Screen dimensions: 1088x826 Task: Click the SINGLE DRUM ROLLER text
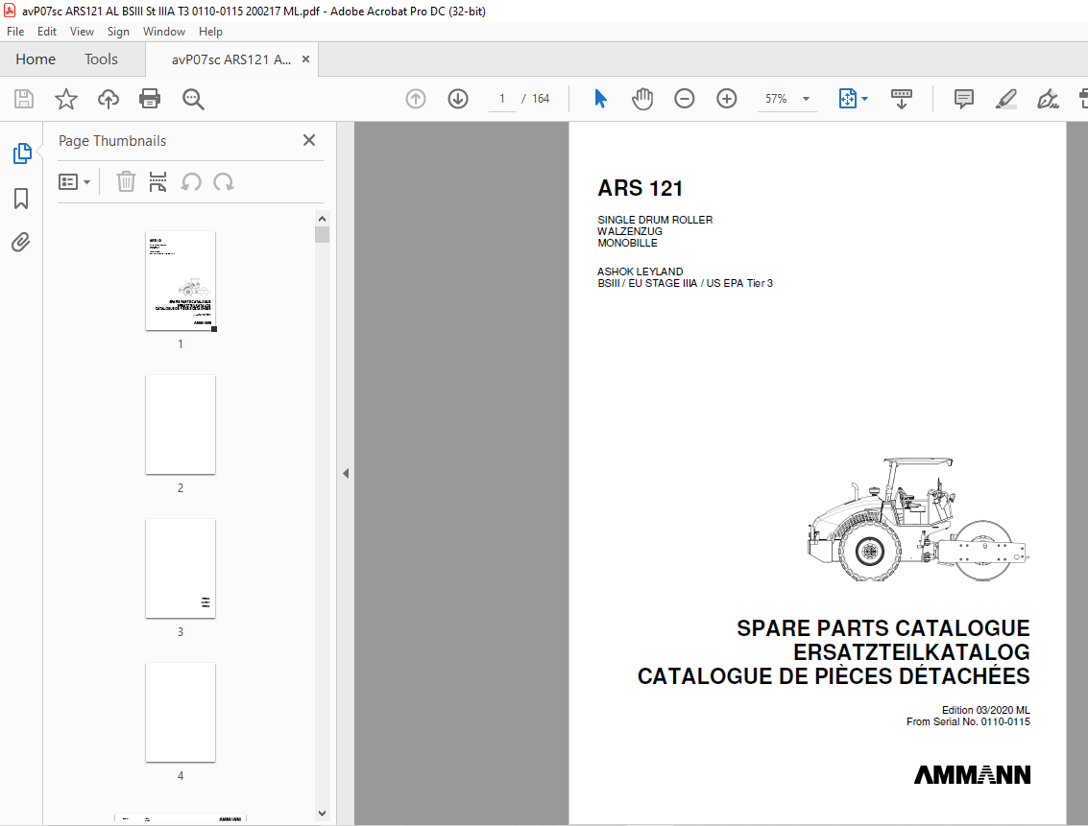pyautogui.click(x=655, y=220)
